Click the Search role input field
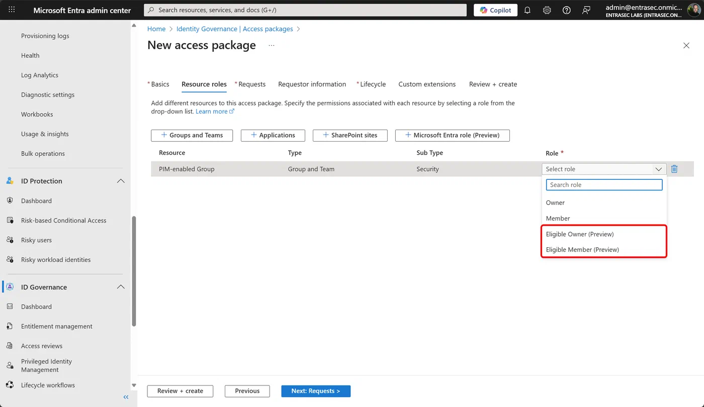704x407 pixels. 604,184
